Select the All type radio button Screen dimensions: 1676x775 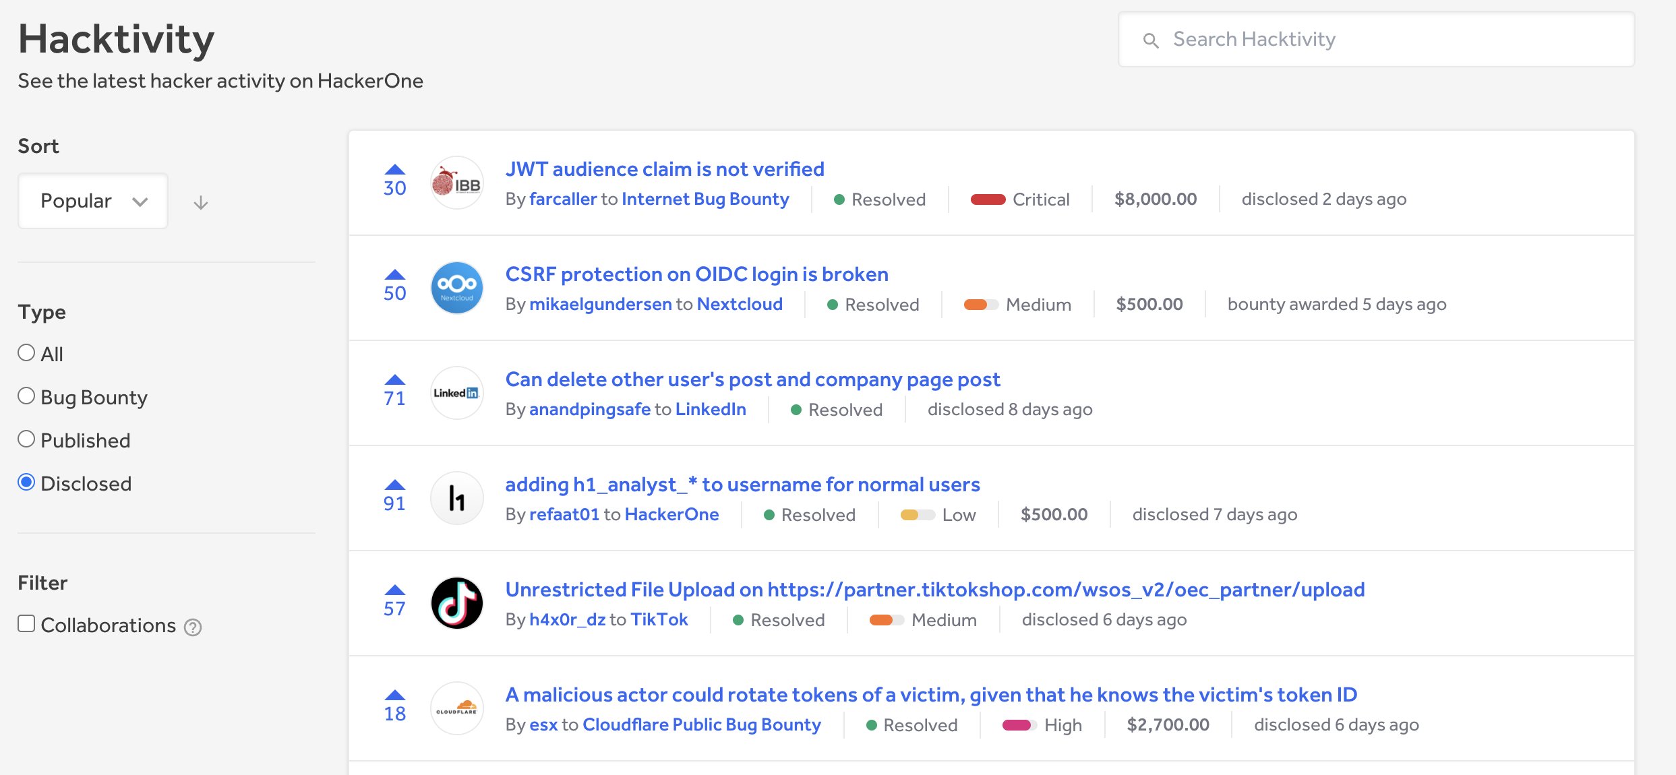pos(26,353)
